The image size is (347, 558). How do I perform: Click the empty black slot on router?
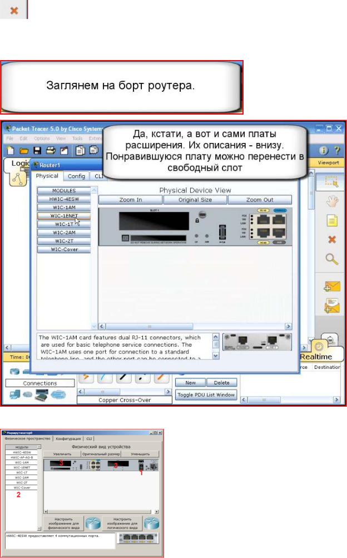pyautogui.click(x=154, y=221)
